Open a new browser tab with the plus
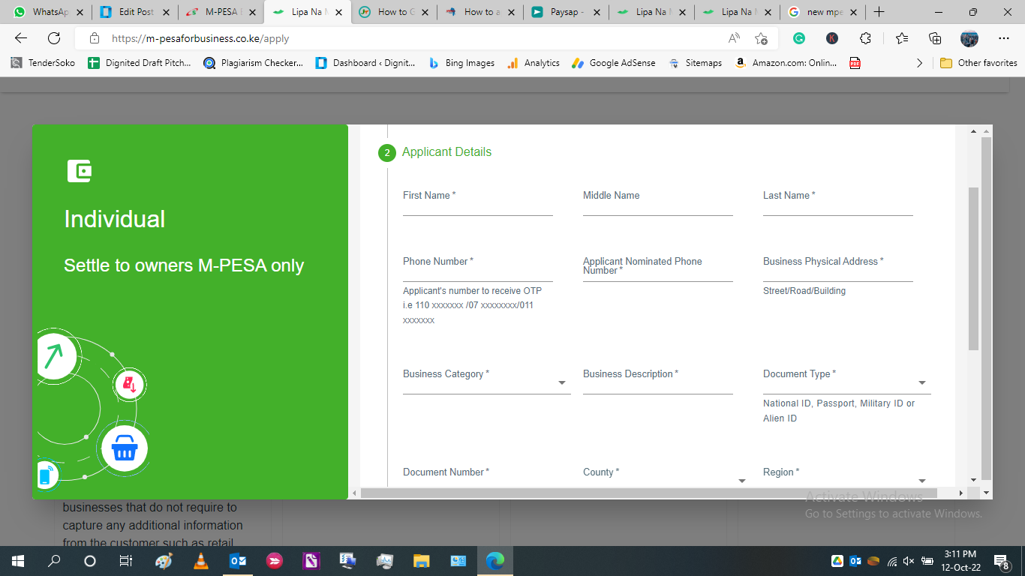The height and width of the screenshot is (576, 1025). (879, 12)
